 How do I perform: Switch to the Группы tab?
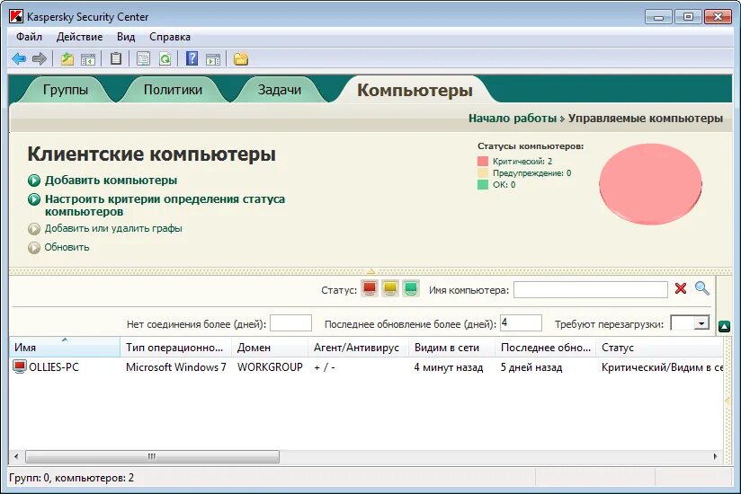tap(66, 90)
